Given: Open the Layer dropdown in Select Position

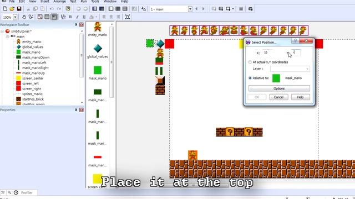Looking at the screenshot, I should (x=290, y=69).
